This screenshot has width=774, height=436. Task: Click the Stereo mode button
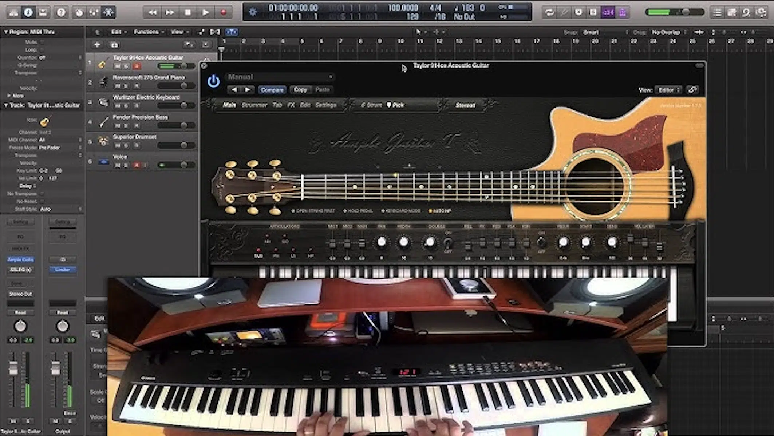click(x=465, y=105)
